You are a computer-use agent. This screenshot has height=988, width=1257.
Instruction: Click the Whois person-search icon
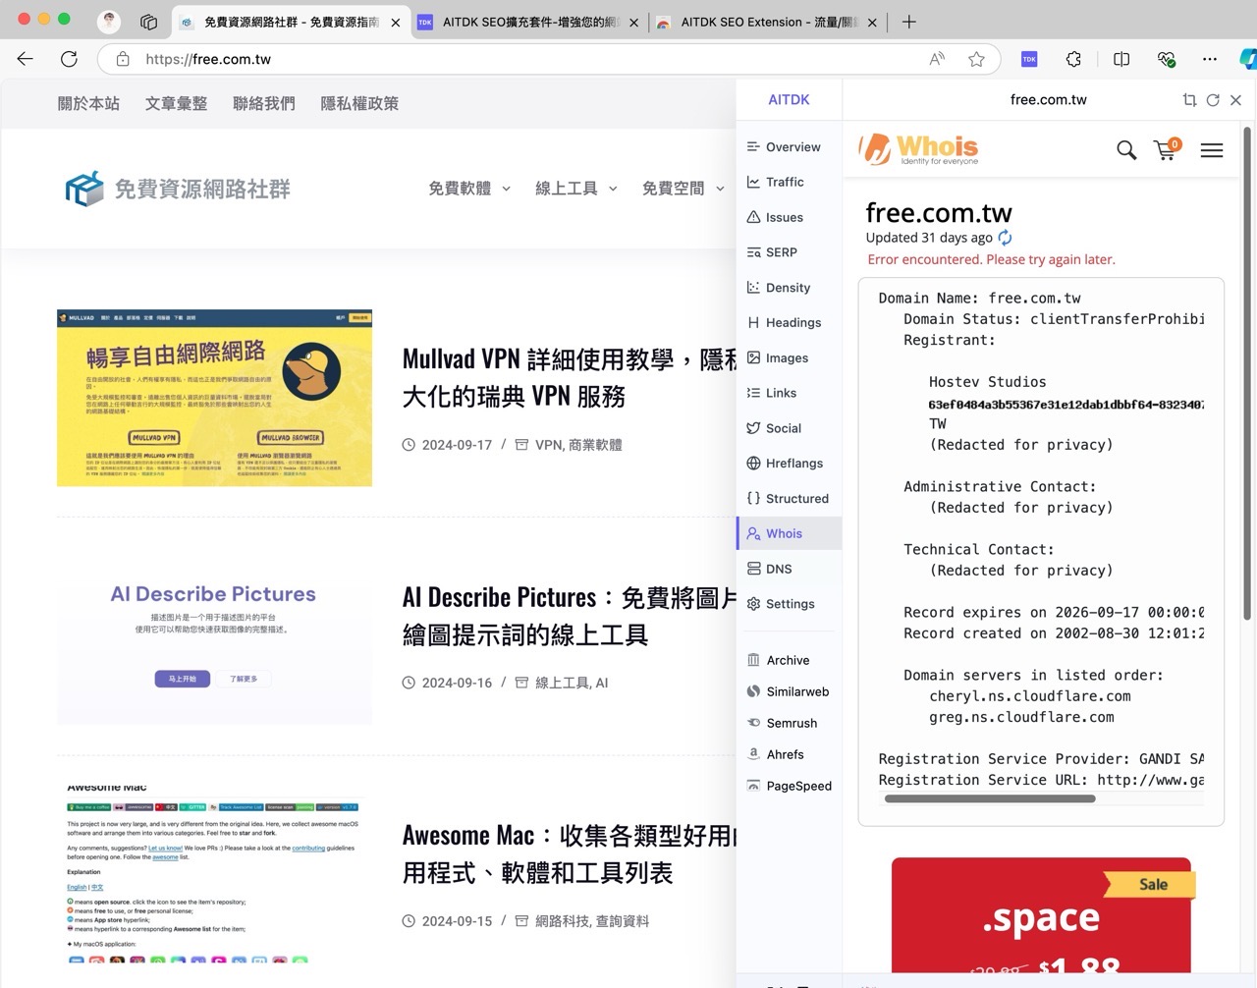coord(753,533)
